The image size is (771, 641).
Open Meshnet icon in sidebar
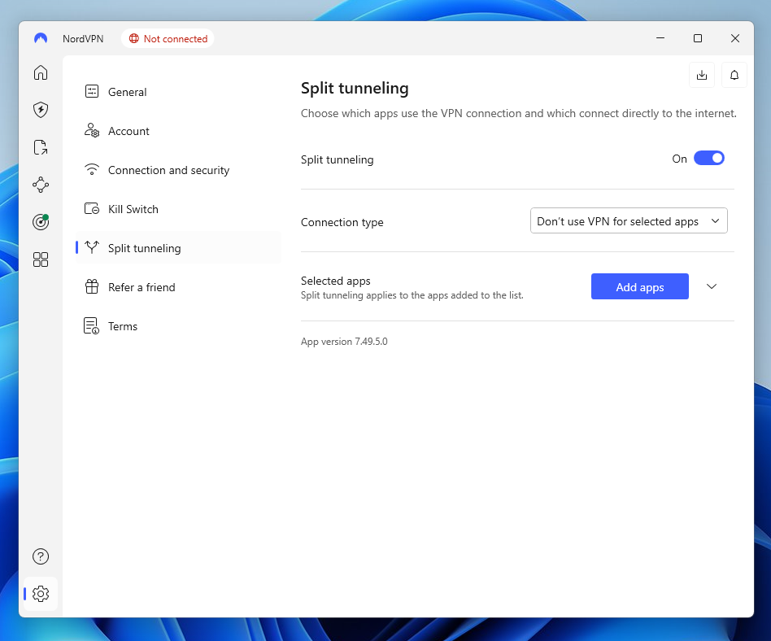[41, 185]
